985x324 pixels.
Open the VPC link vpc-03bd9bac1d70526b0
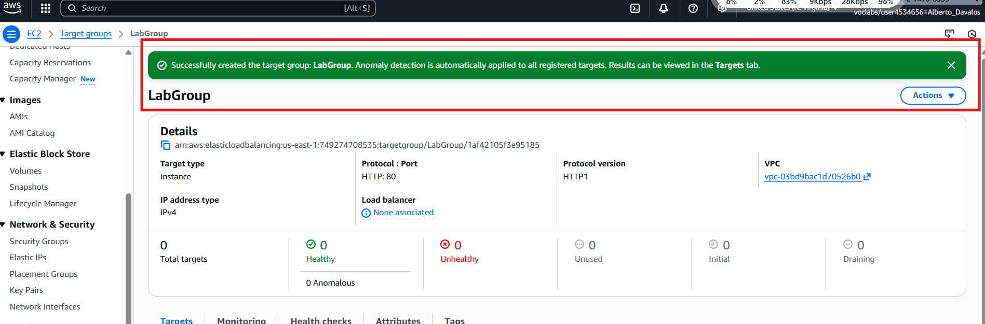813,177
